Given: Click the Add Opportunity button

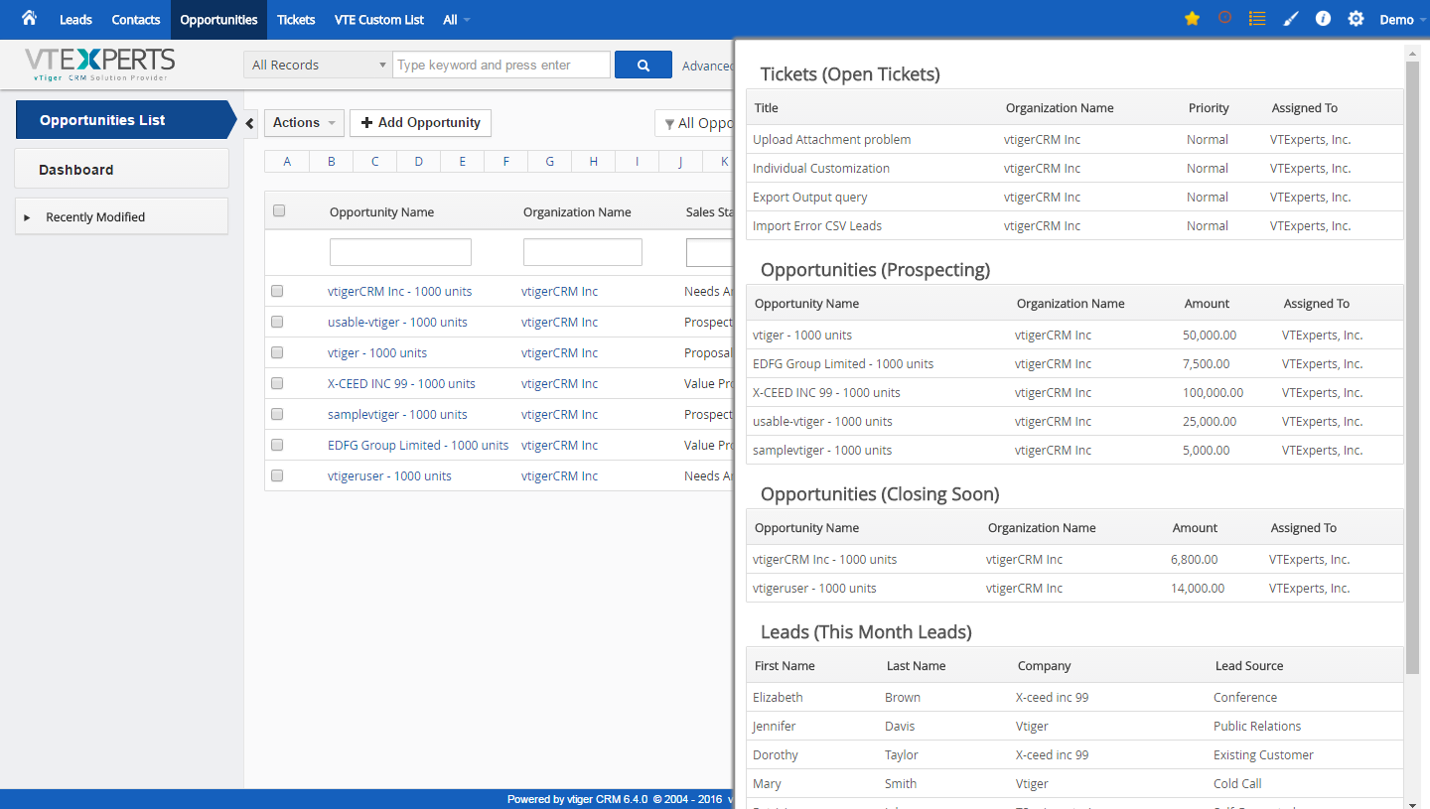Looking at the screenshot, I should coord(420,122).
